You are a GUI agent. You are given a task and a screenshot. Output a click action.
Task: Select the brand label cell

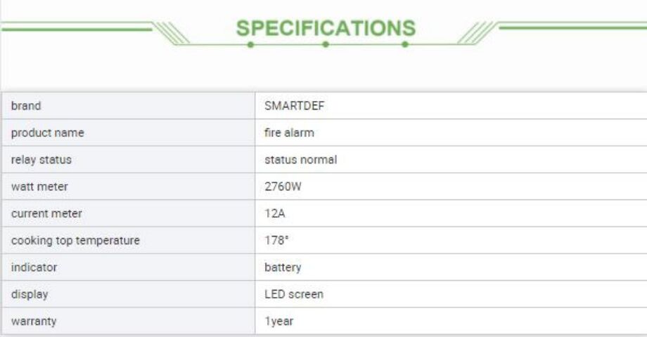pos(128,106)
